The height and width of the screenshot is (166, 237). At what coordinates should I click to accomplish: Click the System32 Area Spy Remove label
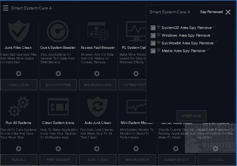pyautogui.click(x=187, y=28)
